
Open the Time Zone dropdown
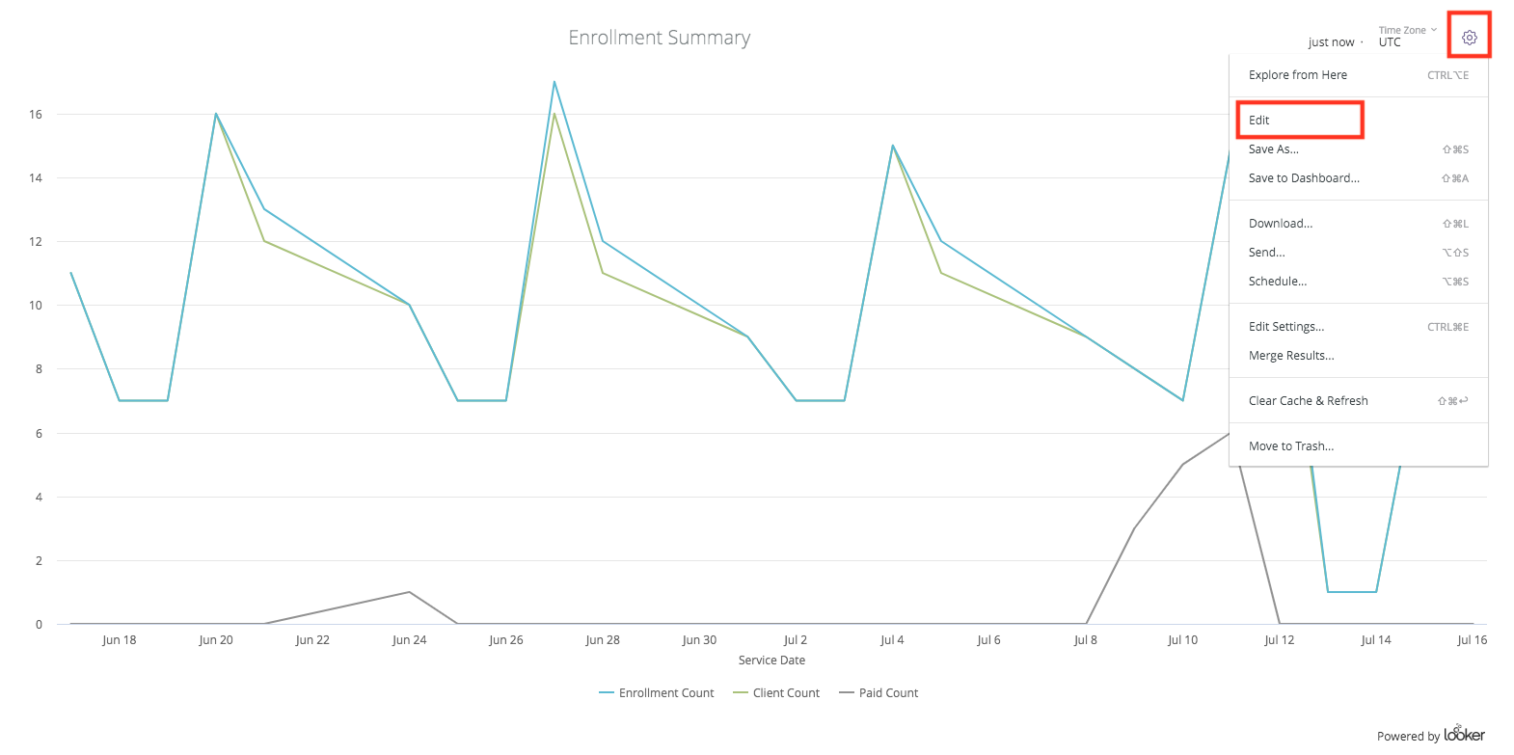coord(1406,37)
